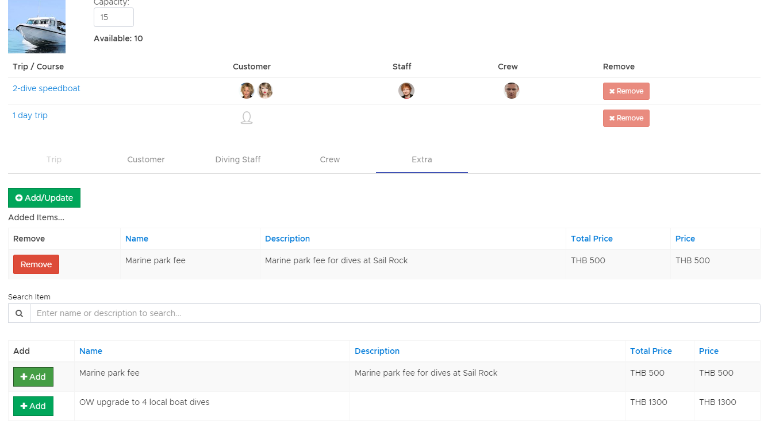The height and width of the screenshot is (421, 764).
Task: Click the first customer avatar on 2-dive speedboat
Action: click(x=247, y=91)
